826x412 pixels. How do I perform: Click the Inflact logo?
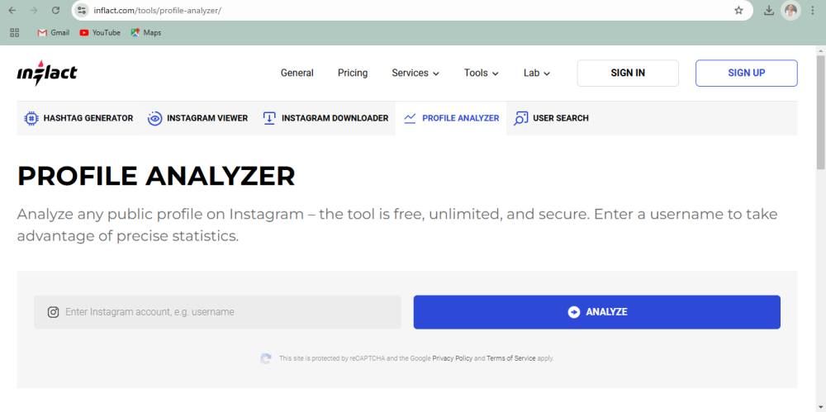47,72
